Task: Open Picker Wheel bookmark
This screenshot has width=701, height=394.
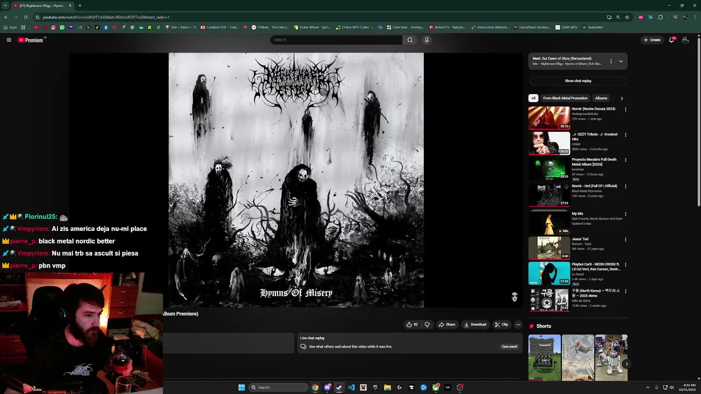Action: 312,27
